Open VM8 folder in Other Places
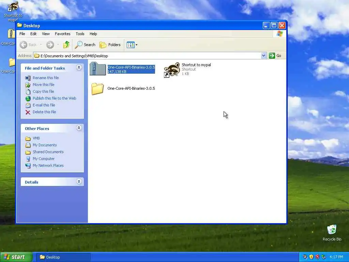 pos(36,139)
